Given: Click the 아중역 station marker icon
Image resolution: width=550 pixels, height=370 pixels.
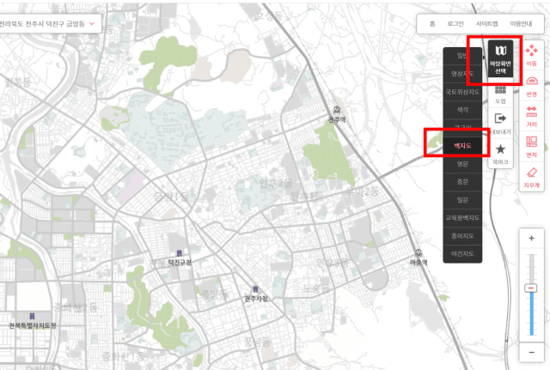Looking at the screenshot, I should [x=419, y=253].
